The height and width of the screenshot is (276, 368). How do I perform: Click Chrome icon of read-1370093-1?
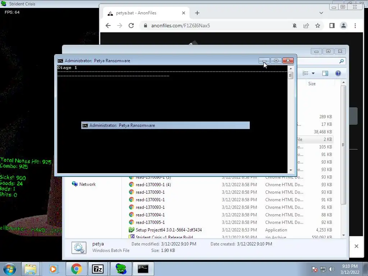(x=132, y=207)
